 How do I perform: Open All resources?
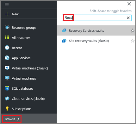tap(29, 38)
